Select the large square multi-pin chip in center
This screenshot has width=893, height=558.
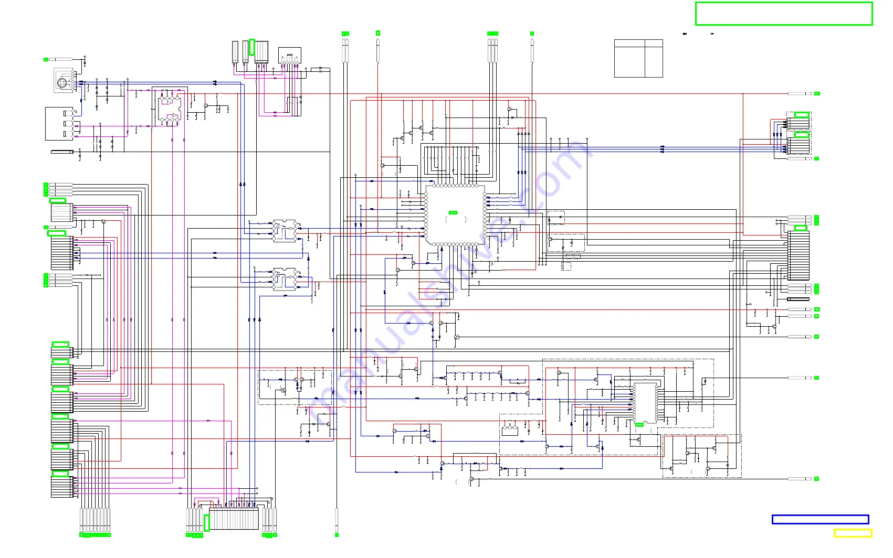click(x=455, y=214)
